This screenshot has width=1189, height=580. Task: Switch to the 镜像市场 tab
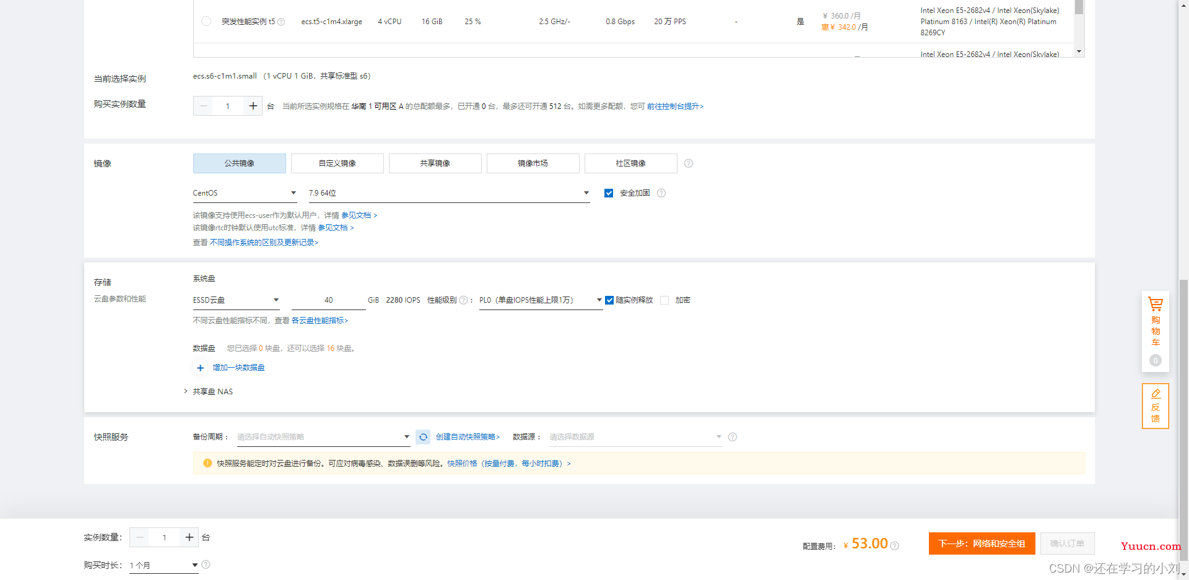point(533,163)
